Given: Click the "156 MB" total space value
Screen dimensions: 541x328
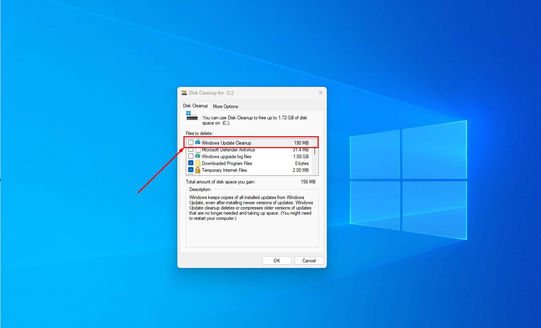Looking at the screenshot, I should [x=308, y=182].
